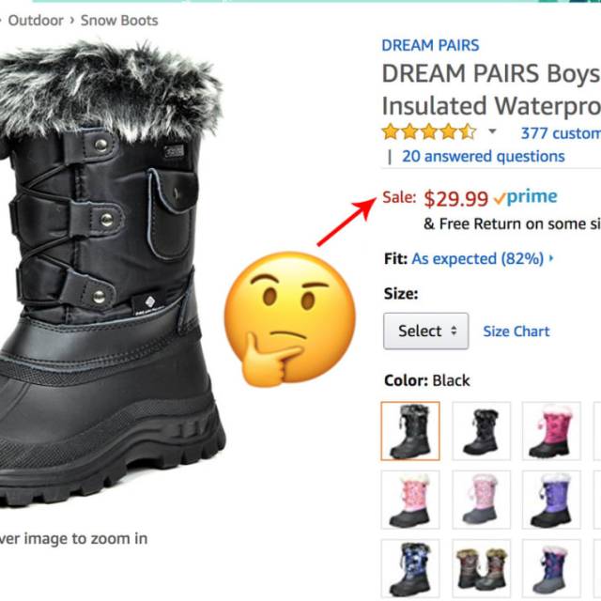Click the star rating icons
601x601 pixels.
coord(428,132)
